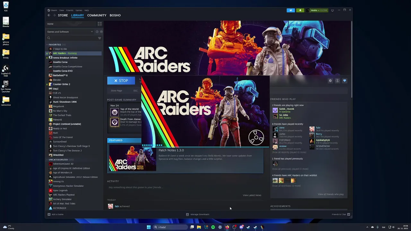Show hidden system tray icons chevron
The image size is (411, 231).
[367, 227]
